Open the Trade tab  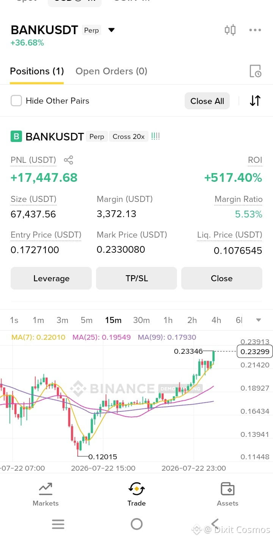136,494
